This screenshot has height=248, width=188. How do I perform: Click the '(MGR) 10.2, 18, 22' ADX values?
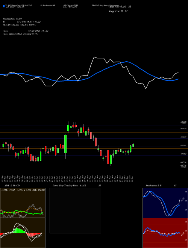38,31
